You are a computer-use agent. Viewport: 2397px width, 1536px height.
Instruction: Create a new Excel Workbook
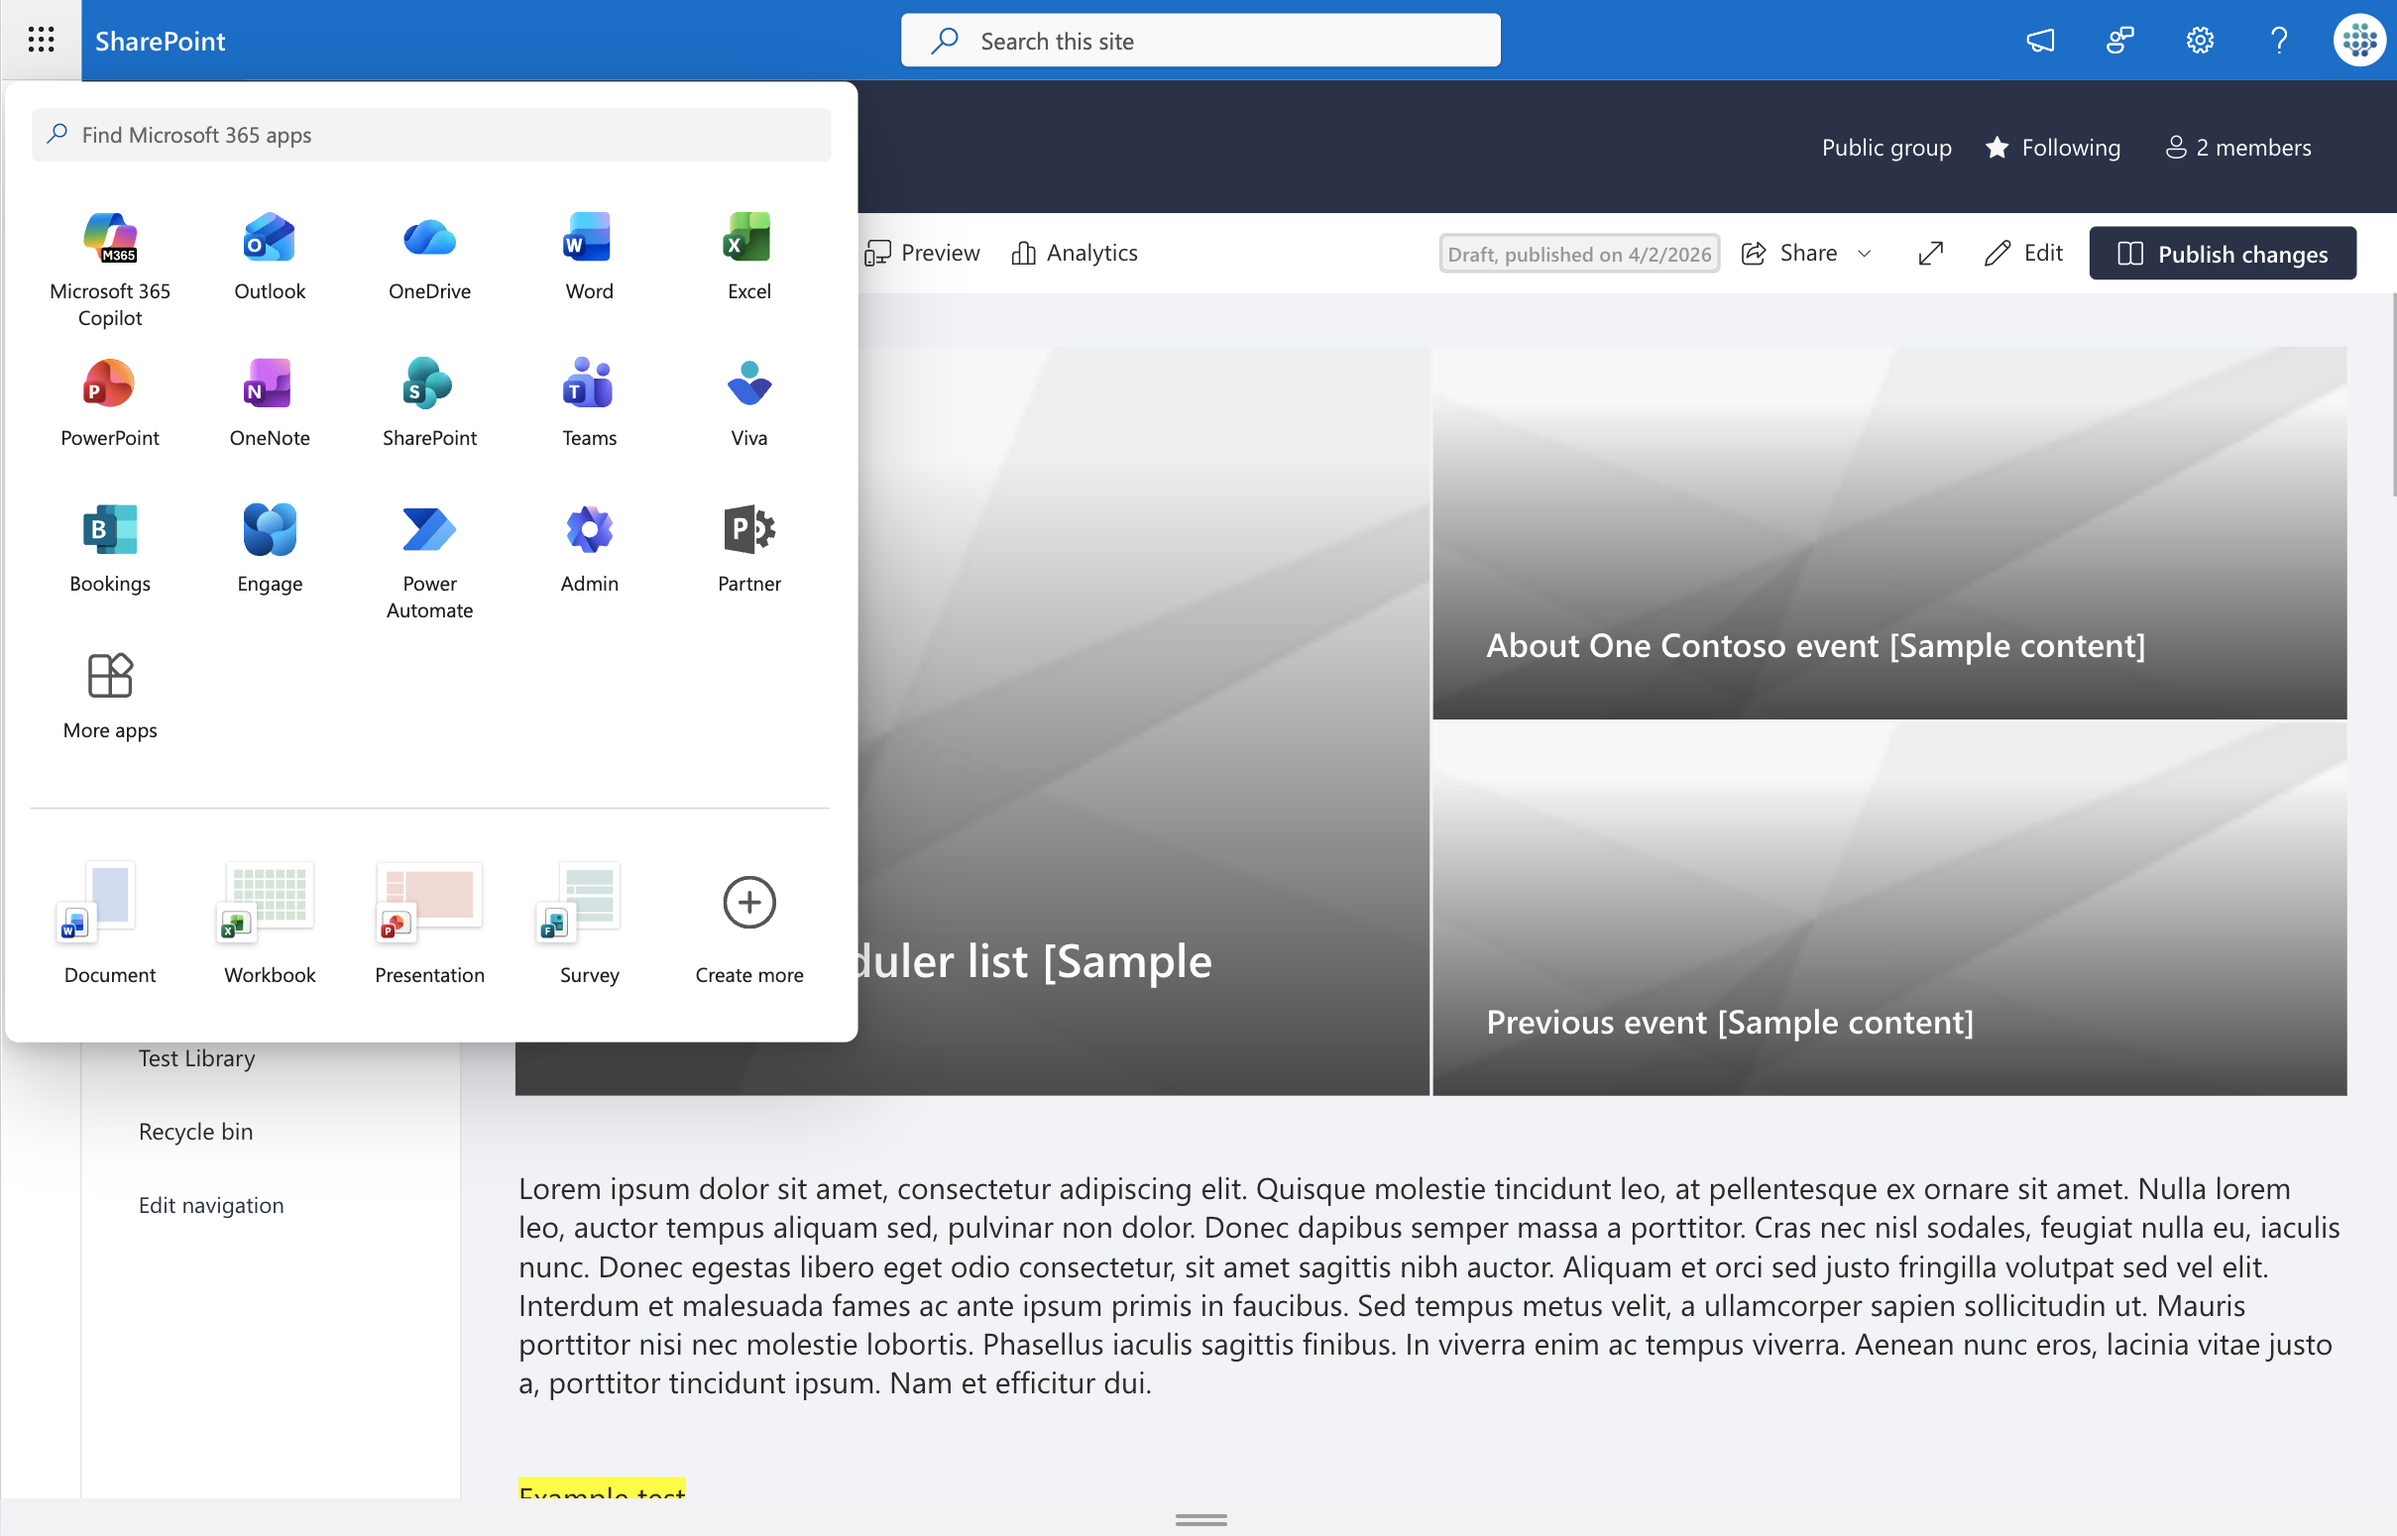(270, 923)
